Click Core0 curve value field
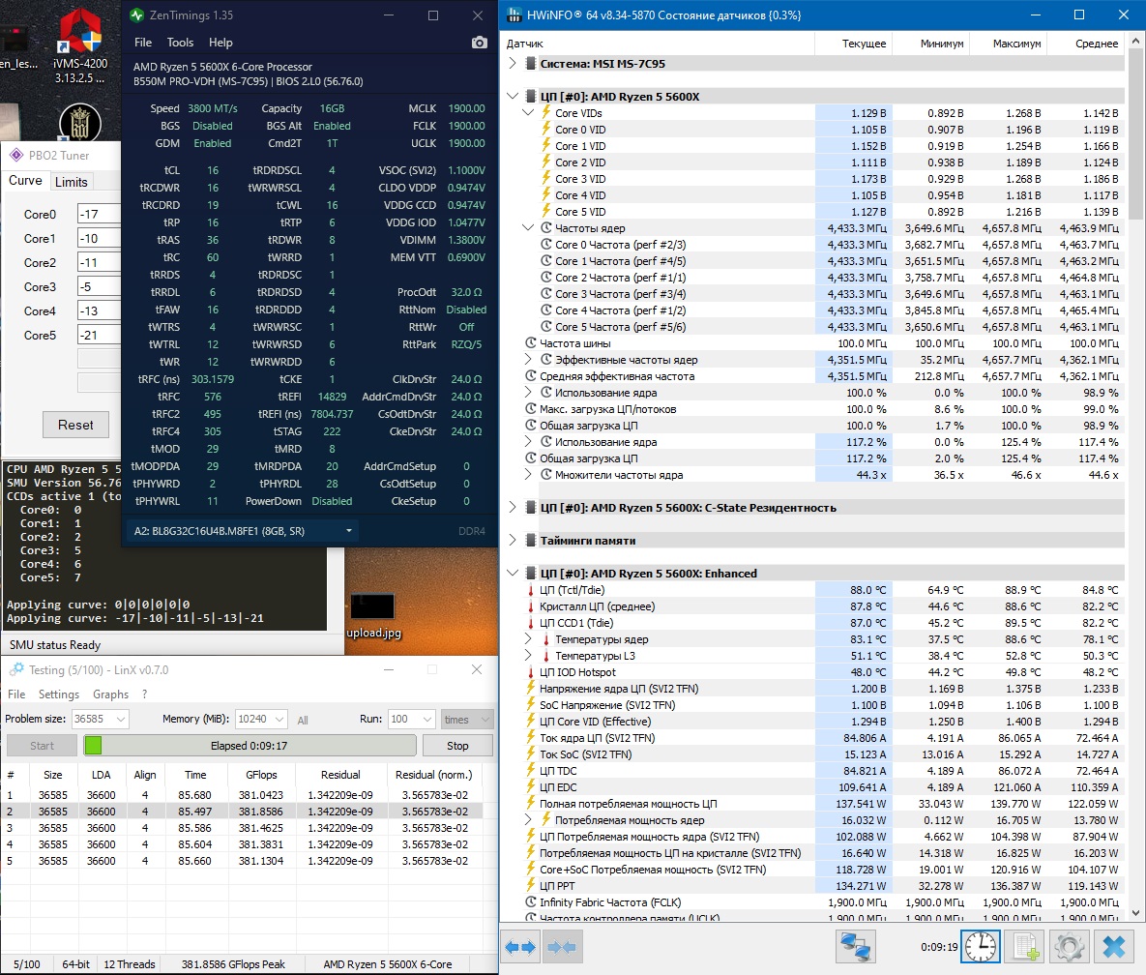Image resolution: width=1146 pixels, height=975 pixels. 98,214
